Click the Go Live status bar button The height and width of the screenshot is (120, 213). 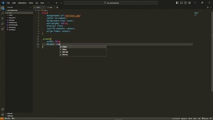pyautogui.click(x=205, y=119)
